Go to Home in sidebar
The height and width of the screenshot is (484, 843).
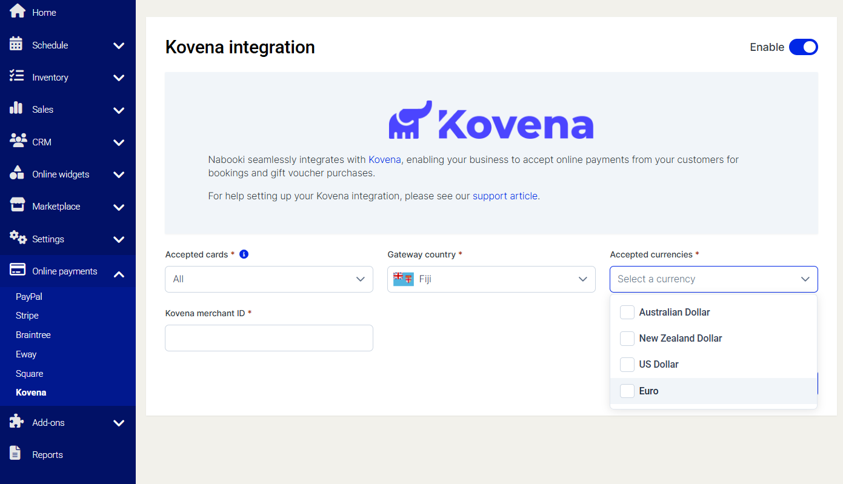point(44,12)
